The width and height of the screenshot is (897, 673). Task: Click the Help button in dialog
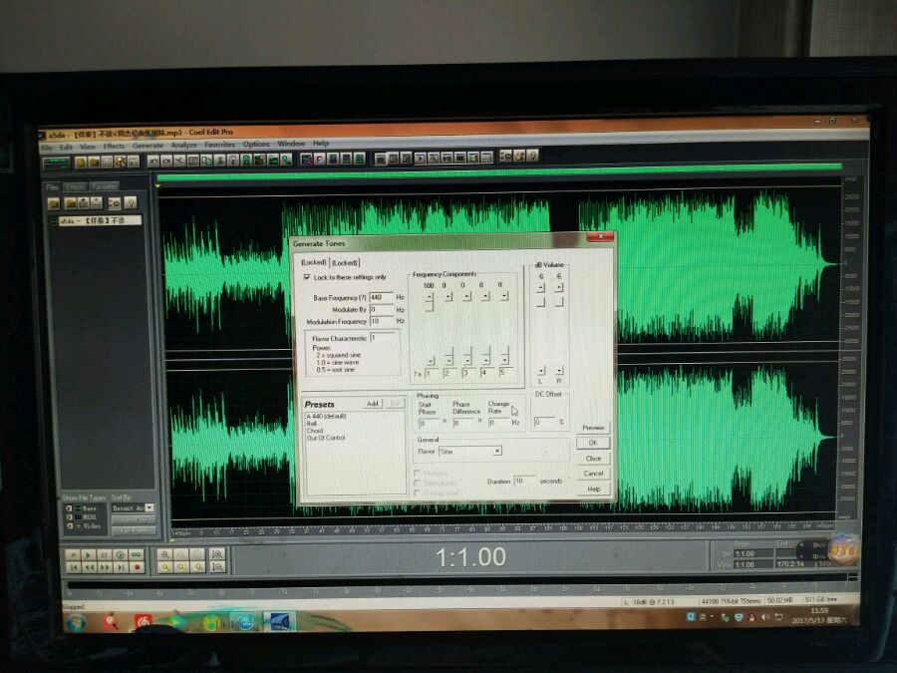click(594, 489)
